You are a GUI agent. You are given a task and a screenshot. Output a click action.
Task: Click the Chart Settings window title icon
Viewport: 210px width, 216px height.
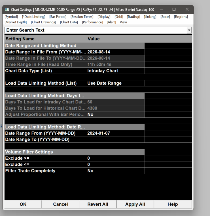(7, 9)
